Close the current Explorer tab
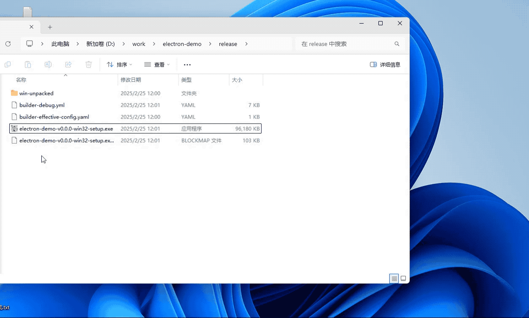 pyautogui.click(x=31, y=27)
